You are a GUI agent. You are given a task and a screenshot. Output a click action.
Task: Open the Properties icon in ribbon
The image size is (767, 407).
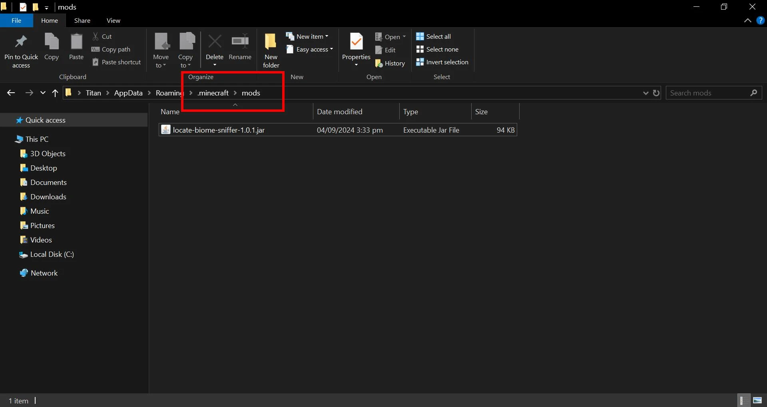coord(356,42)
